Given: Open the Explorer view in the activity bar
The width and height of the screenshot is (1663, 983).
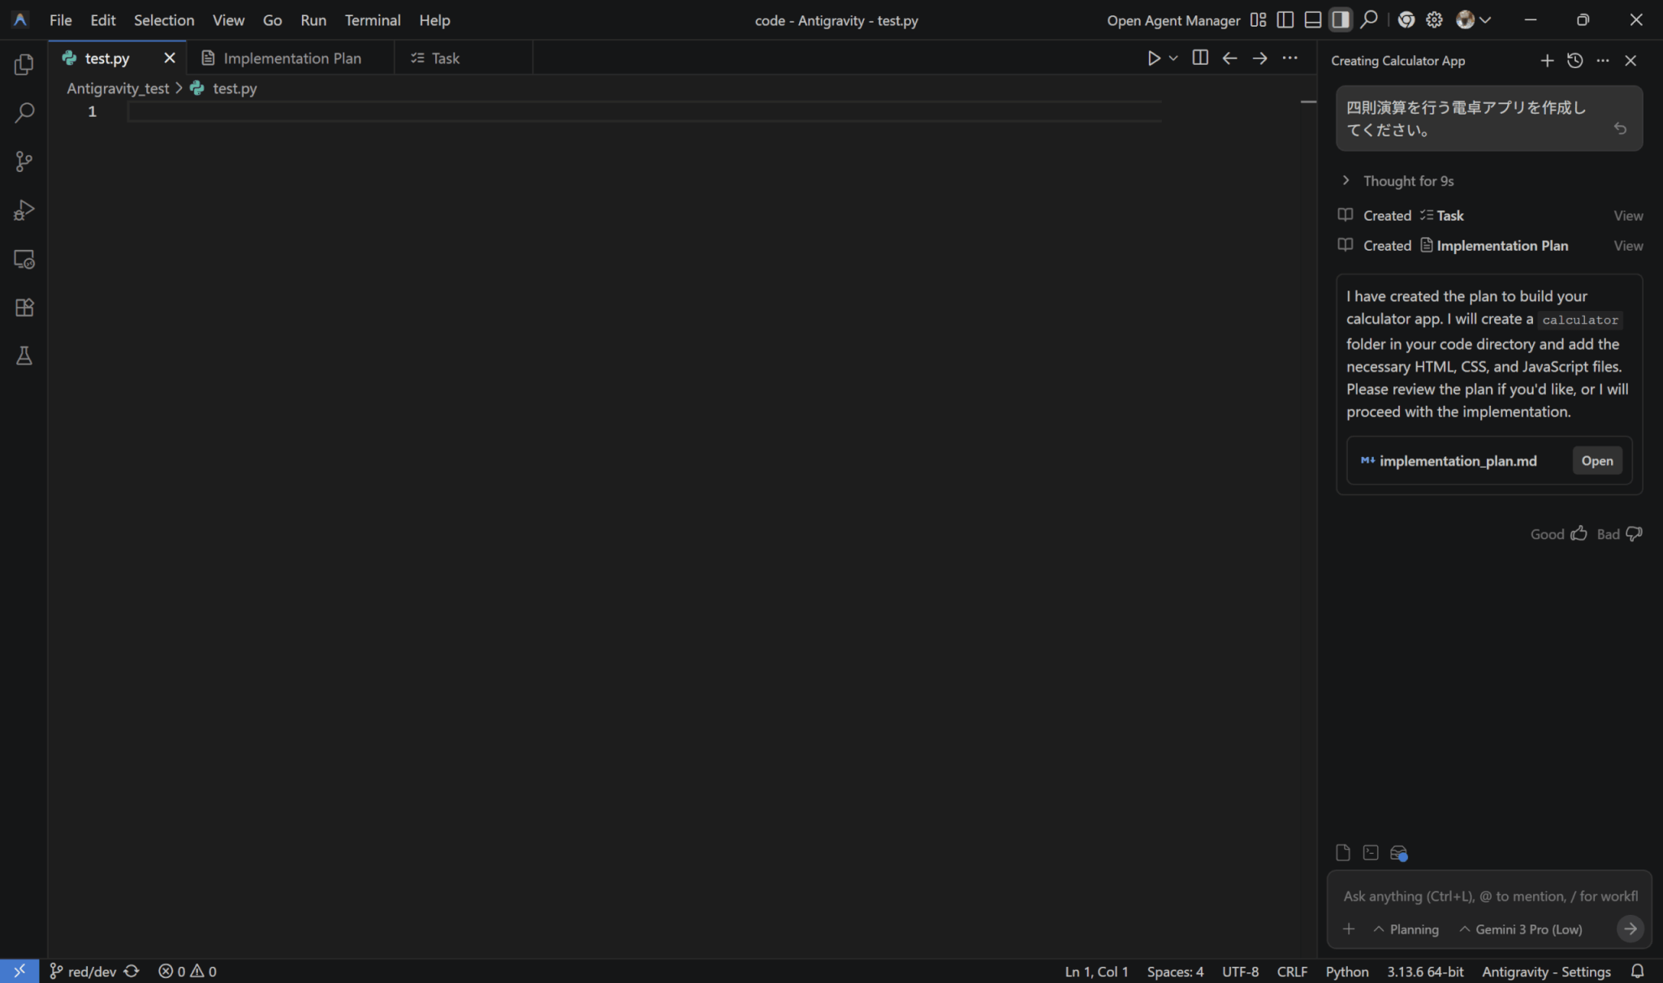Looking at the screenshot, I should tap(24, 64).
